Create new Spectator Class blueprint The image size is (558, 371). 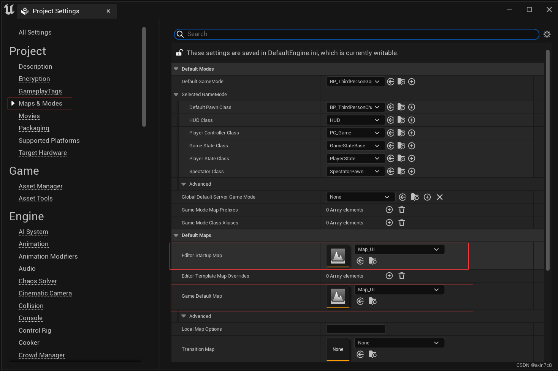(x=412, y=171)
